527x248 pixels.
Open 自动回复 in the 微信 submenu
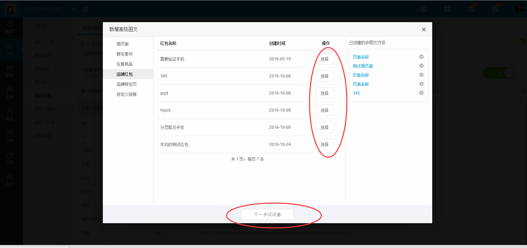(43, 96)
